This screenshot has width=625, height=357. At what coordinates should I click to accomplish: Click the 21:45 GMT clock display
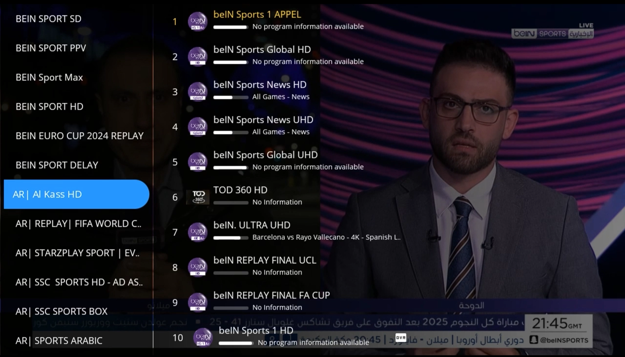tap(557, 324)
